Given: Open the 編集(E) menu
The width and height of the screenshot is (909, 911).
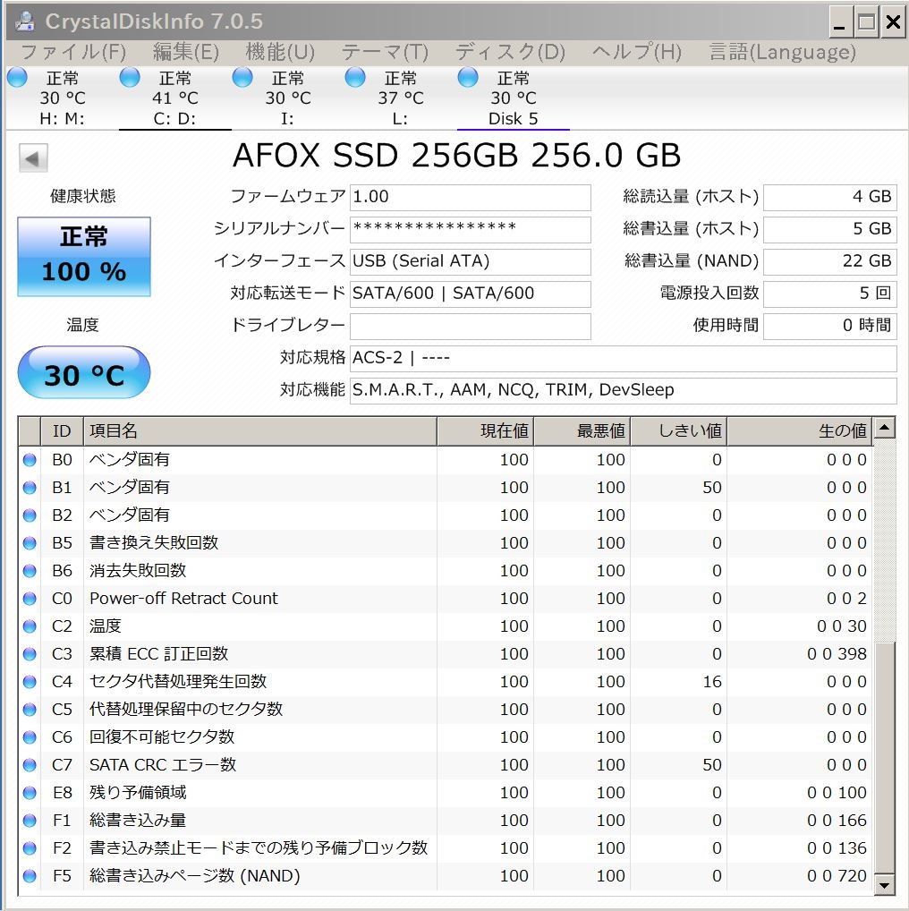Looking at the screenshot, I should pos(186,52).
